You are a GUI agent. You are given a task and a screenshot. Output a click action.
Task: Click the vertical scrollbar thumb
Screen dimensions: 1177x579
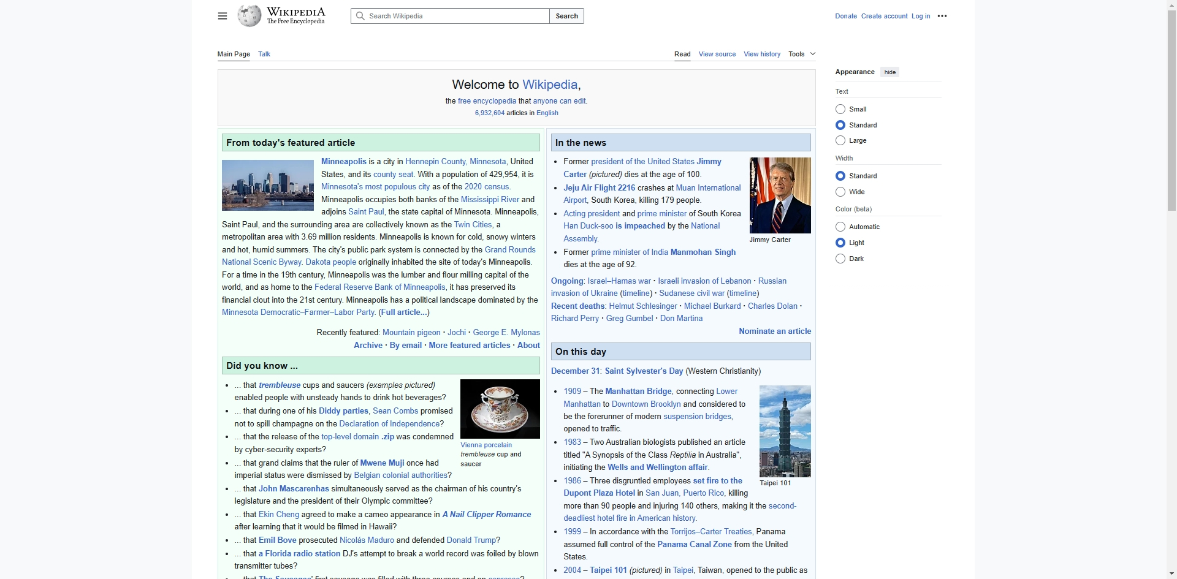1171,110
